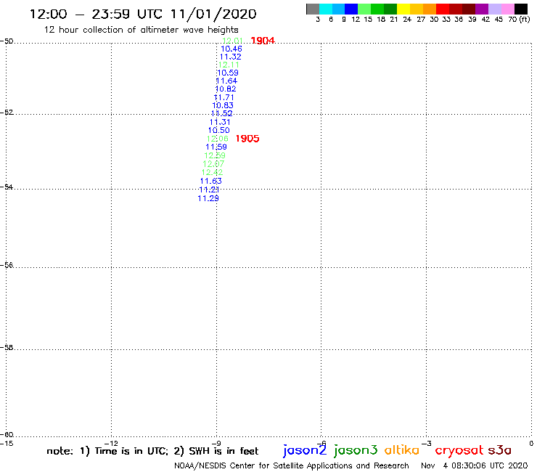The height and width of the screenshot is (472, 537).
Task: Click the red cryosat satellite legend label
Action: click(x=459, y=451)
